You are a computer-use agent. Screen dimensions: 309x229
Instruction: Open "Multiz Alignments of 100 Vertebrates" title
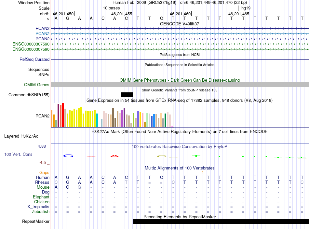[180, 168]
